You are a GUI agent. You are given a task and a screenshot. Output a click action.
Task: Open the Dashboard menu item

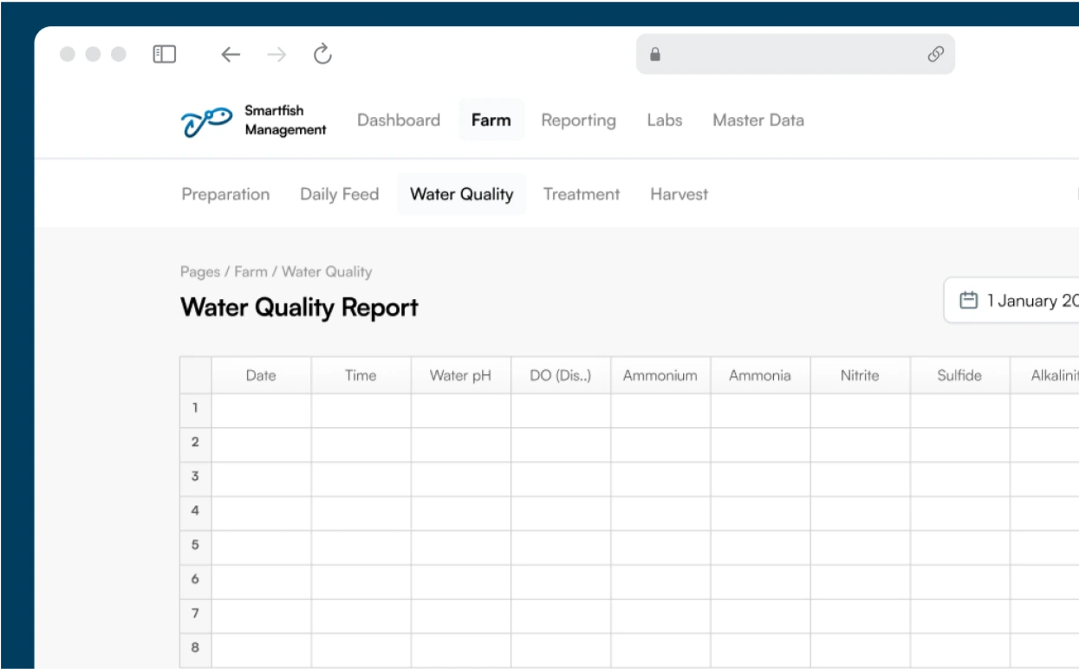[x=399, y=120]
